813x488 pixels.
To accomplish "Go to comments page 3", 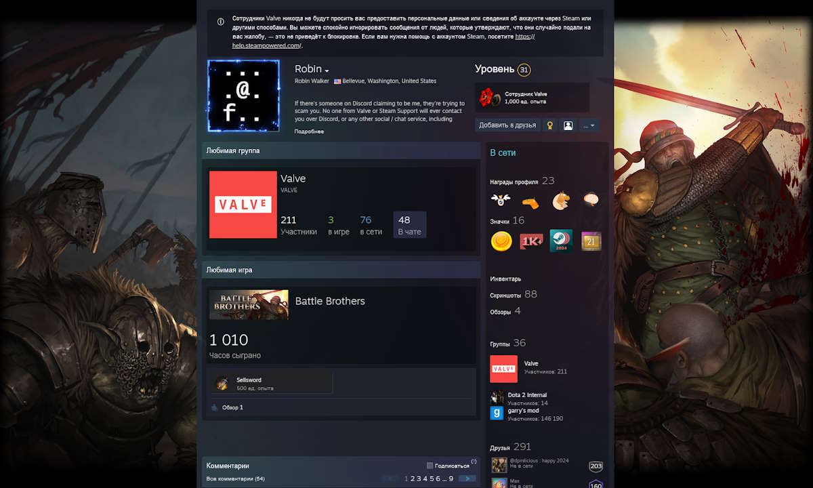I will 419,479.
